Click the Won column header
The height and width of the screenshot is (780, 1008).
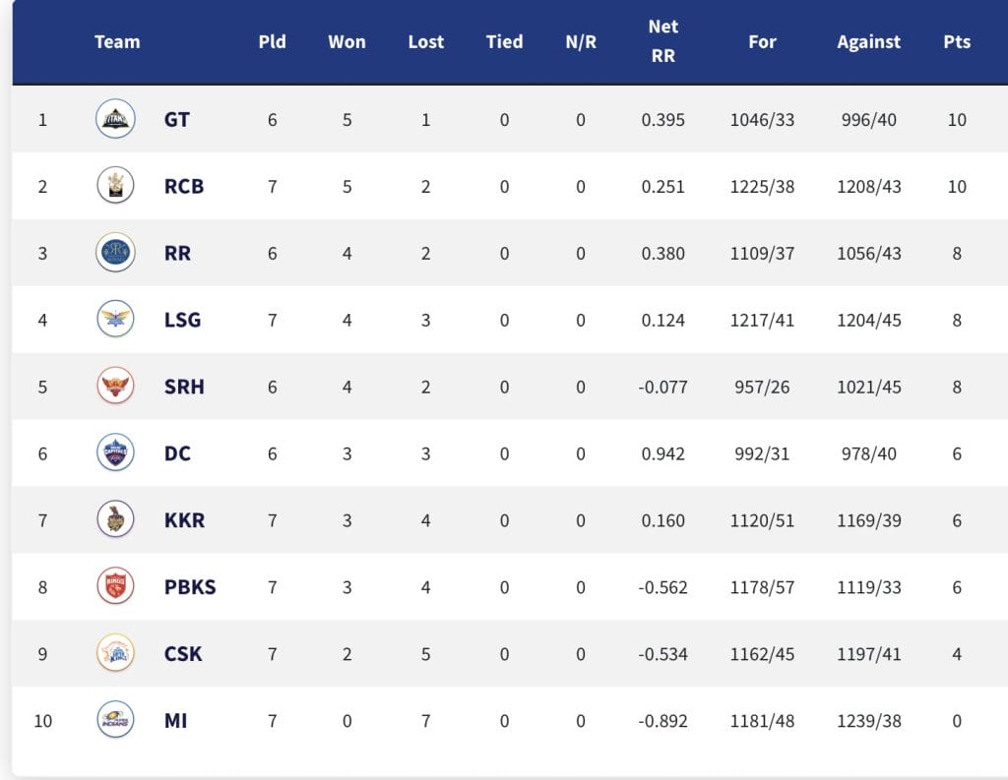coord(347,42)
